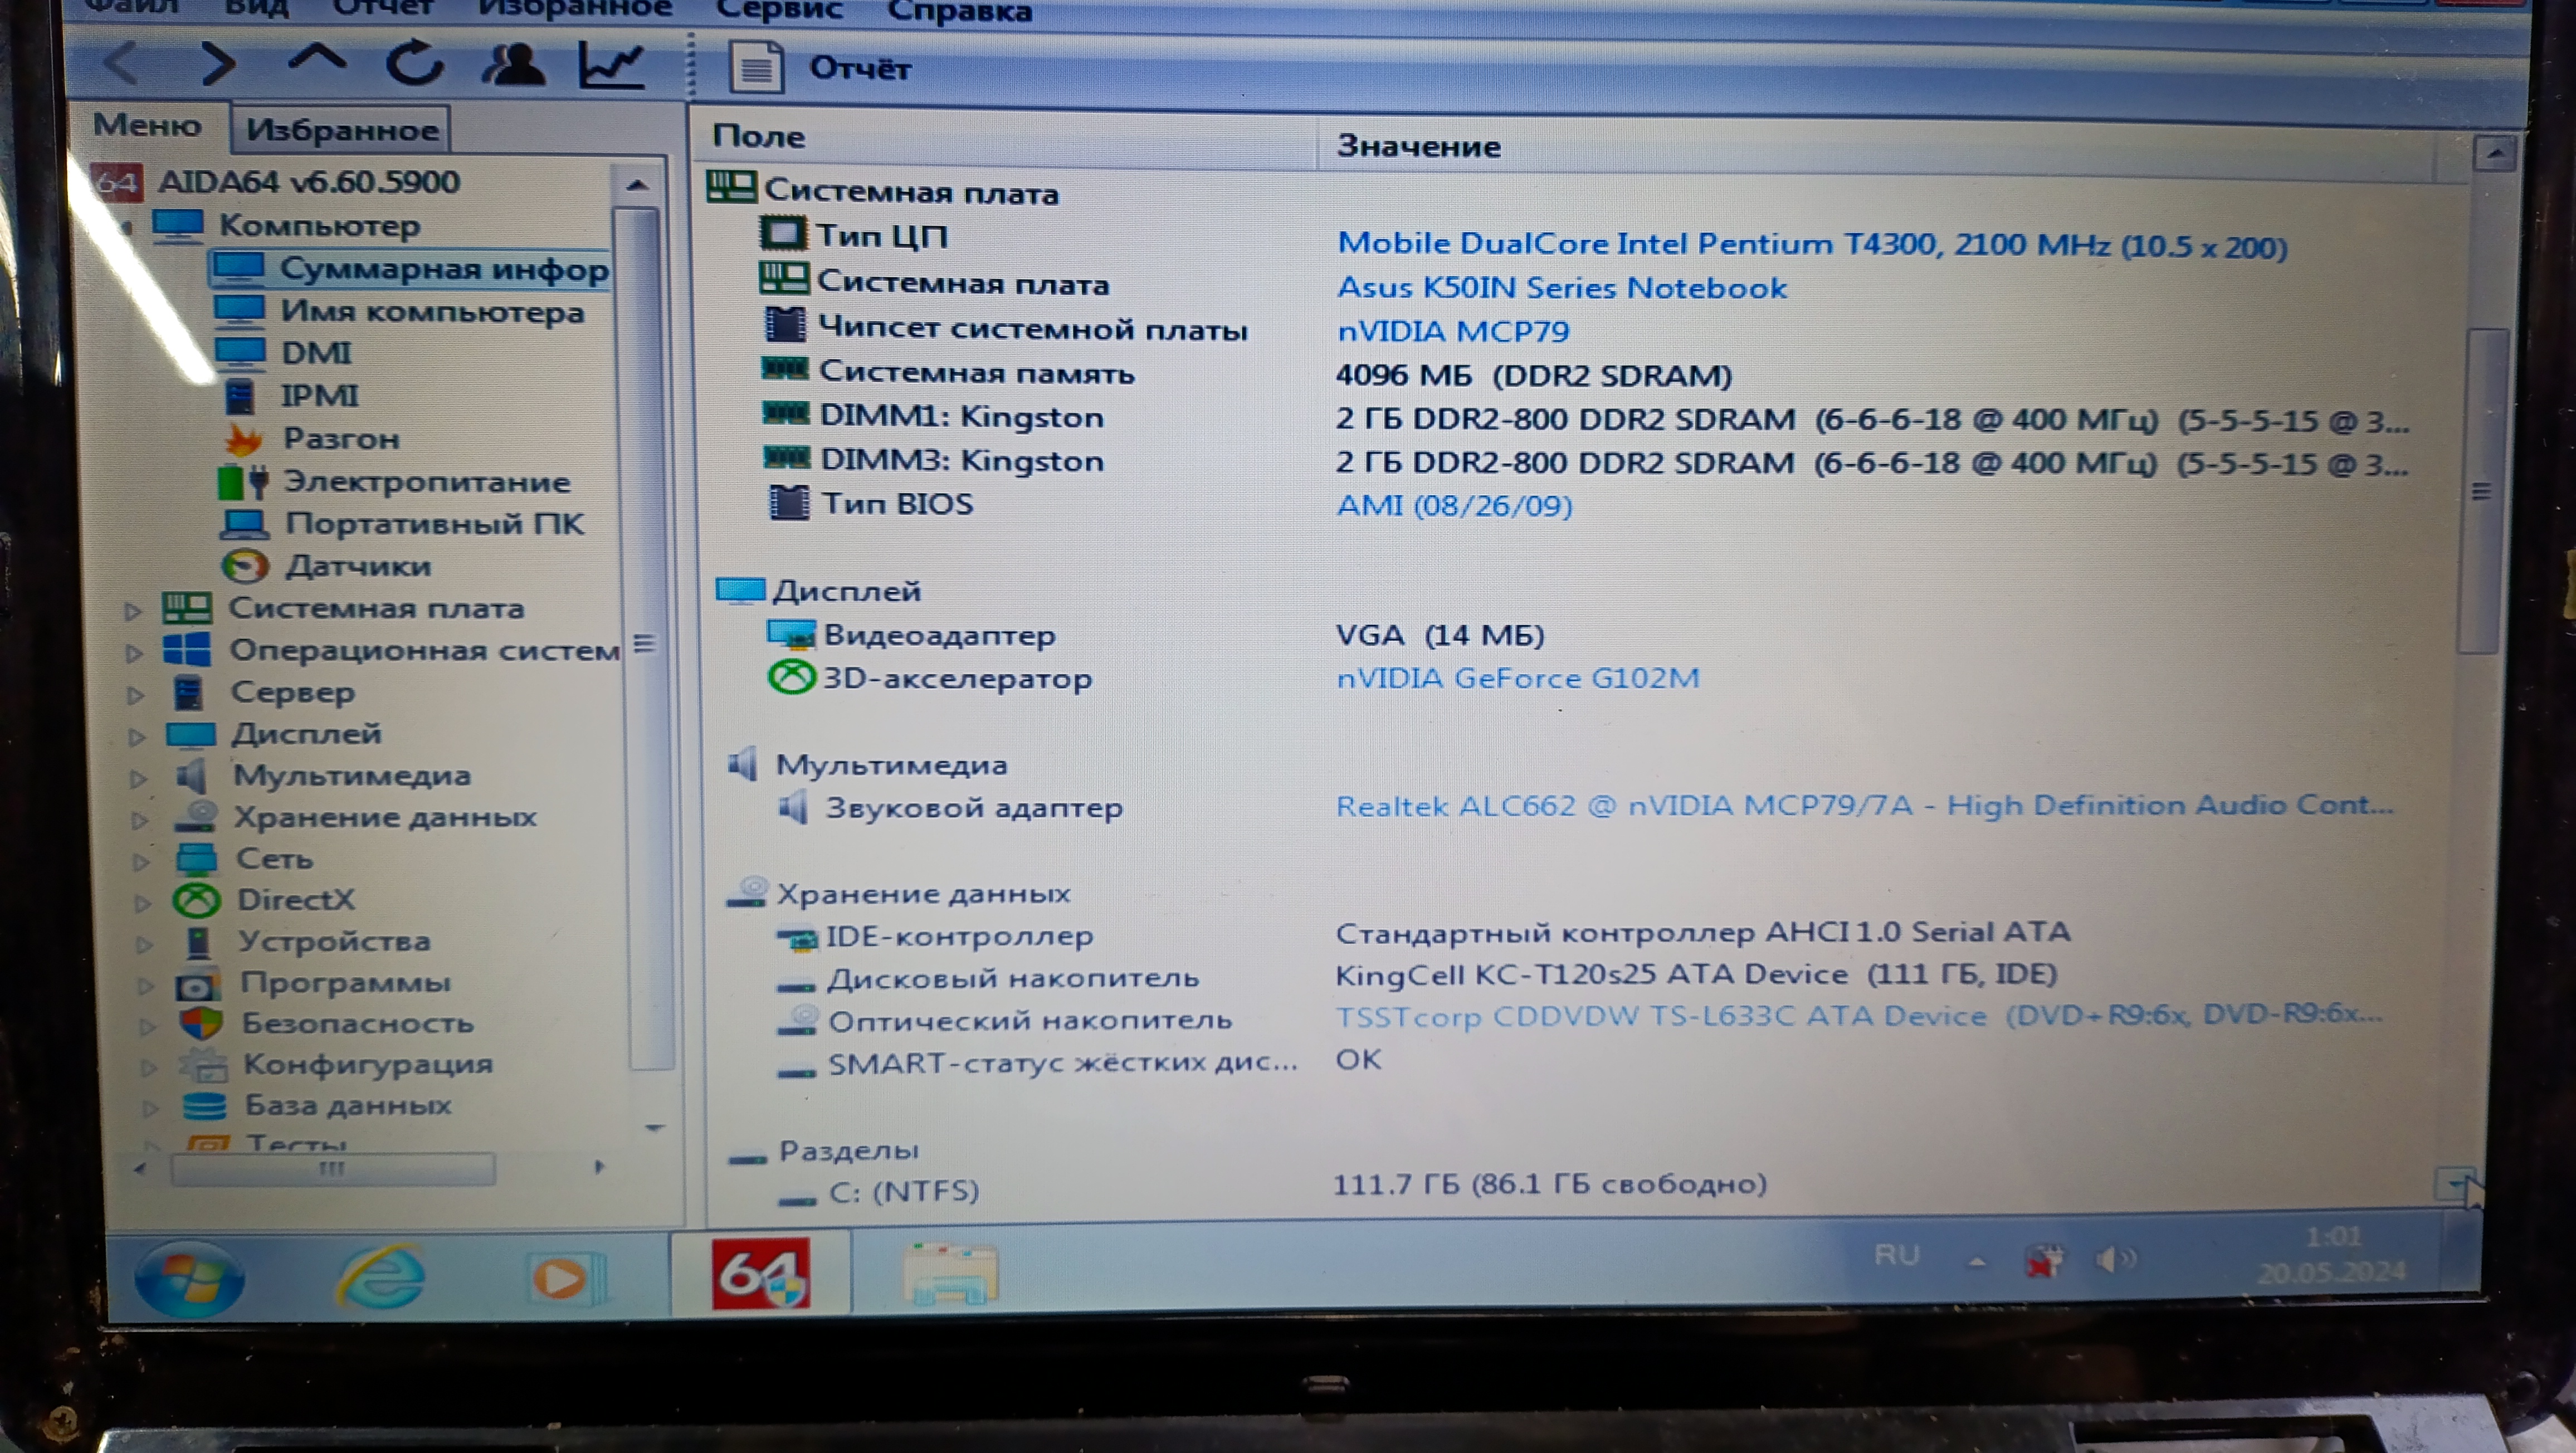Select the DIMM1: Kingston row
The width and height of the screenshot is (2576, 1453).
click(x=1585, y=418)
